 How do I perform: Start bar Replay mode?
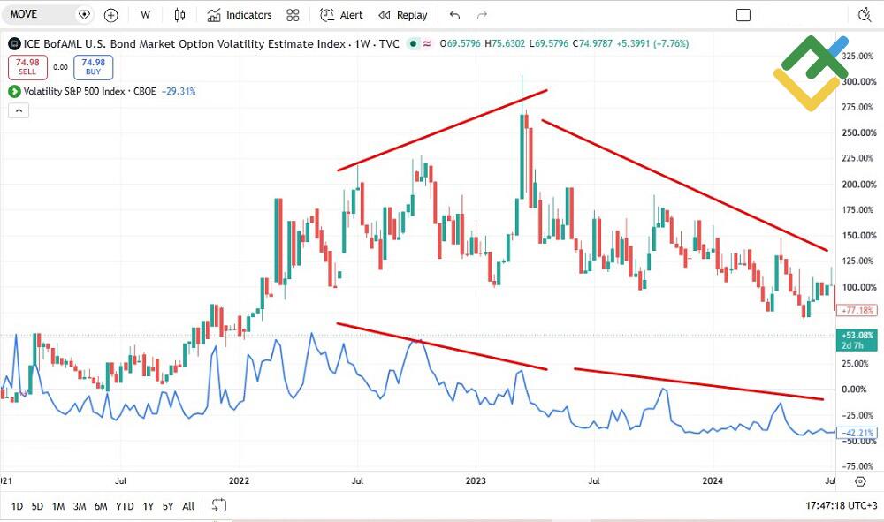click(402, 15)
